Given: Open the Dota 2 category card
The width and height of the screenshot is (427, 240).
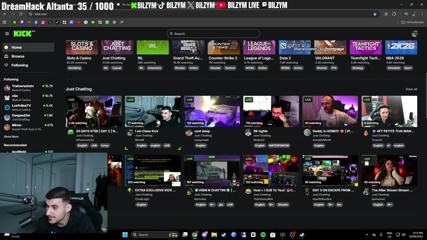Looking at the screenshot, I should tap(295, 47).
